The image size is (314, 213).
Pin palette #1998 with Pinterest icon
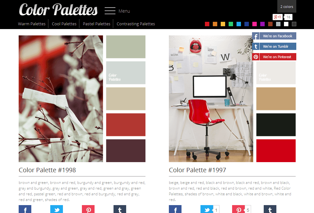[88, 209]
